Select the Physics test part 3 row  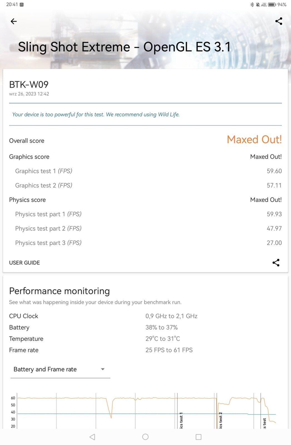click(x=145, y=243)
